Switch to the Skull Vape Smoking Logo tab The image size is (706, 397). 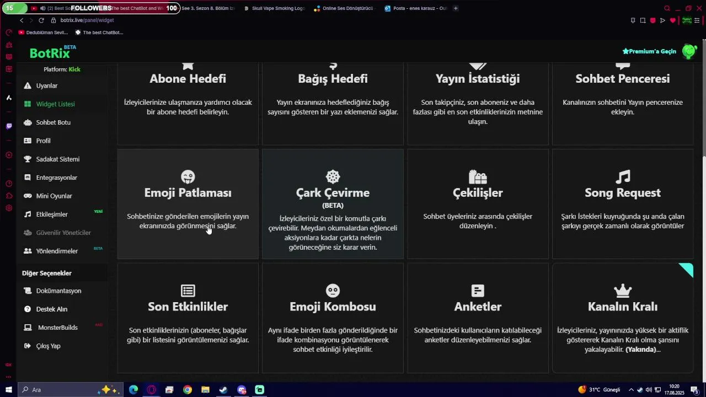click(x=275, y=8)
